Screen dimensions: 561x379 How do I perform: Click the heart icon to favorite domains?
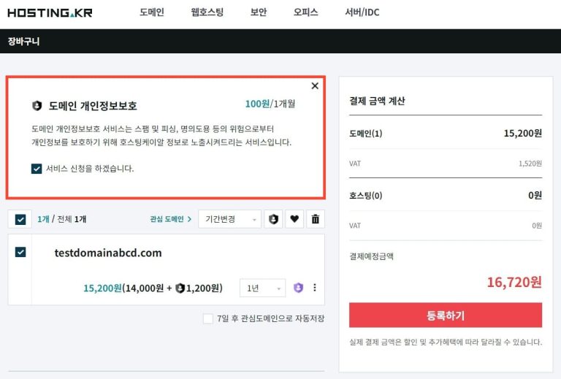(x=294, y=219)
